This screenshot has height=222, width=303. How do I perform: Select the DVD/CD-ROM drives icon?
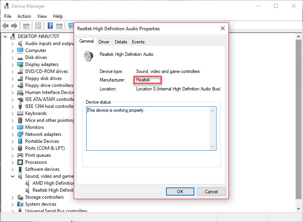point(20,71)
